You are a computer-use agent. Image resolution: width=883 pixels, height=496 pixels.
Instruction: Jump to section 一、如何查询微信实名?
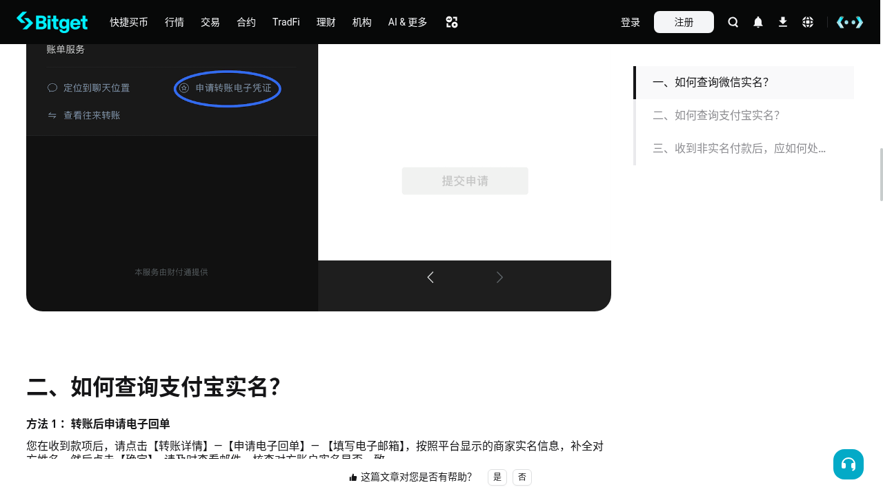pyautogui.click(x=744, y=83)
